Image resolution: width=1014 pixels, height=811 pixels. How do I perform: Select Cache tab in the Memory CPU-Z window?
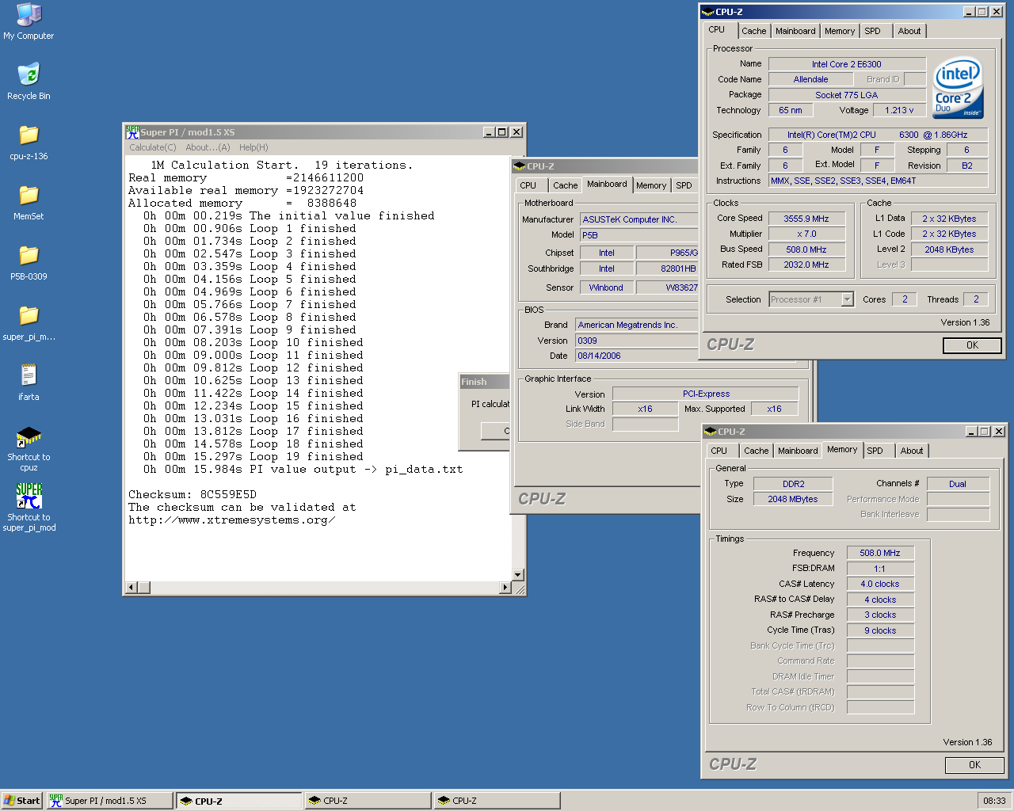coord(757,451)
